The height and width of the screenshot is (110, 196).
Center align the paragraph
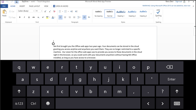coord(65,17)
